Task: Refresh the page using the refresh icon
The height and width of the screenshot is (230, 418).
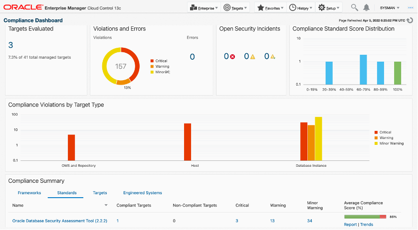Action: click(x=410, y=20)
